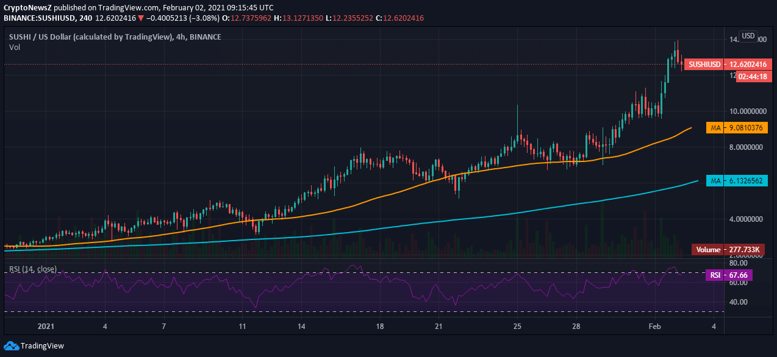The width and height of the screenshot is (777, 357).
Task: Click the 14 date label on time axis
Action: (x=301, y=326)
